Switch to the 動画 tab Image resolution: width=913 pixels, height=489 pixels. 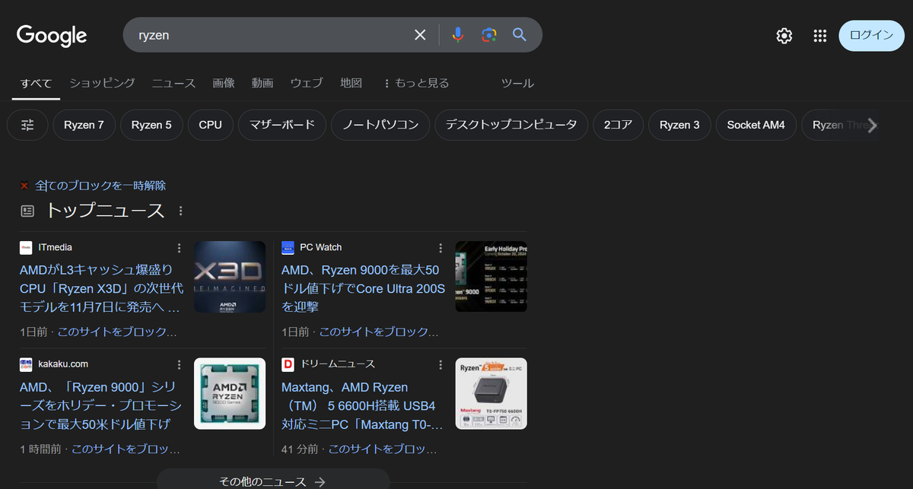coord(262,83)
